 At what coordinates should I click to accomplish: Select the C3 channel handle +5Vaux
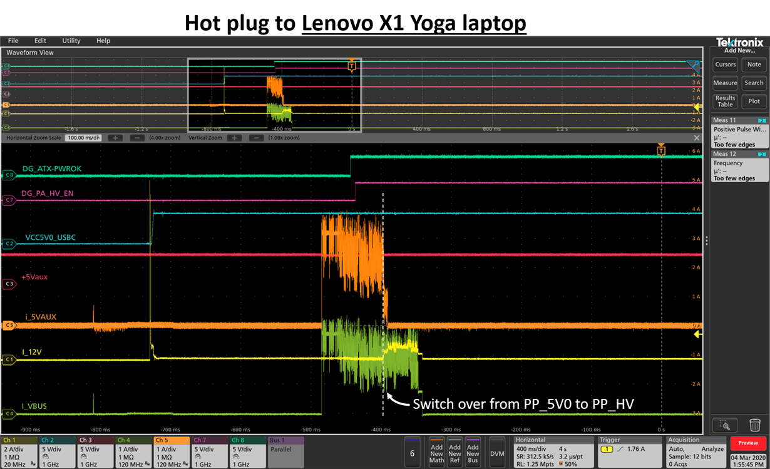pyautogui.click(x=9, y=284)
